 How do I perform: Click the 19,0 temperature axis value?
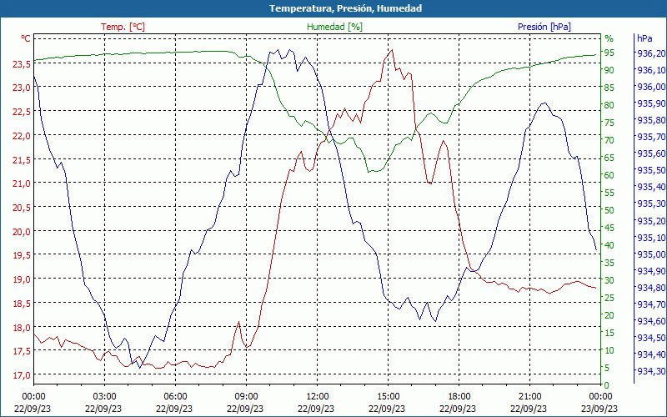[22, 279]
